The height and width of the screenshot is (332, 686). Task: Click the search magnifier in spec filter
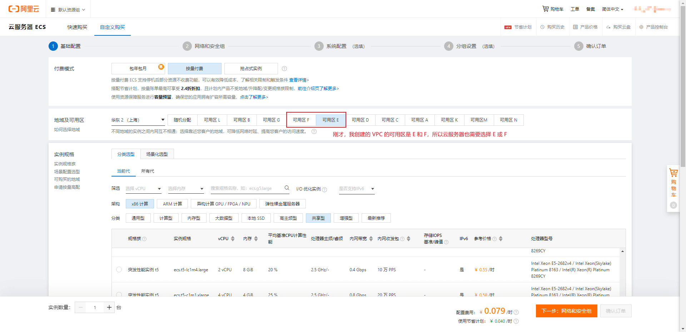click(287, 188)
